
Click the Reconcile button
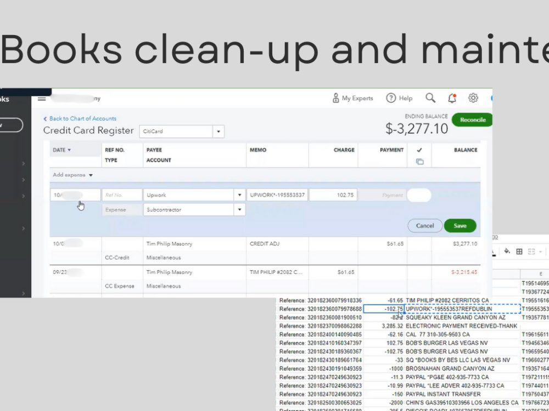coord(472,120)
